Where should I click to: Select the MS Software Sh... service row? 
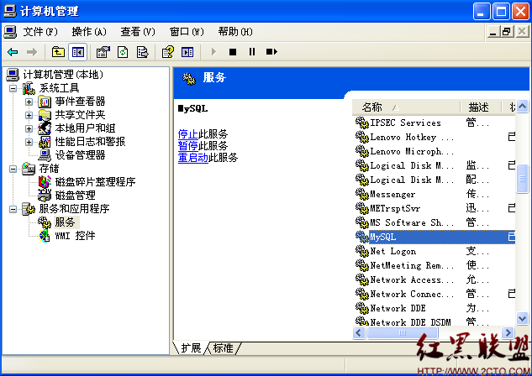coord(435,222)
